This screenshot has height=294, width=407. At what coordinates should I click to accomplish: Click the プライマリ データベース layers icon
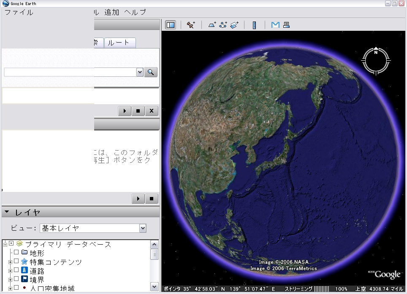click(x=19, y=244)
